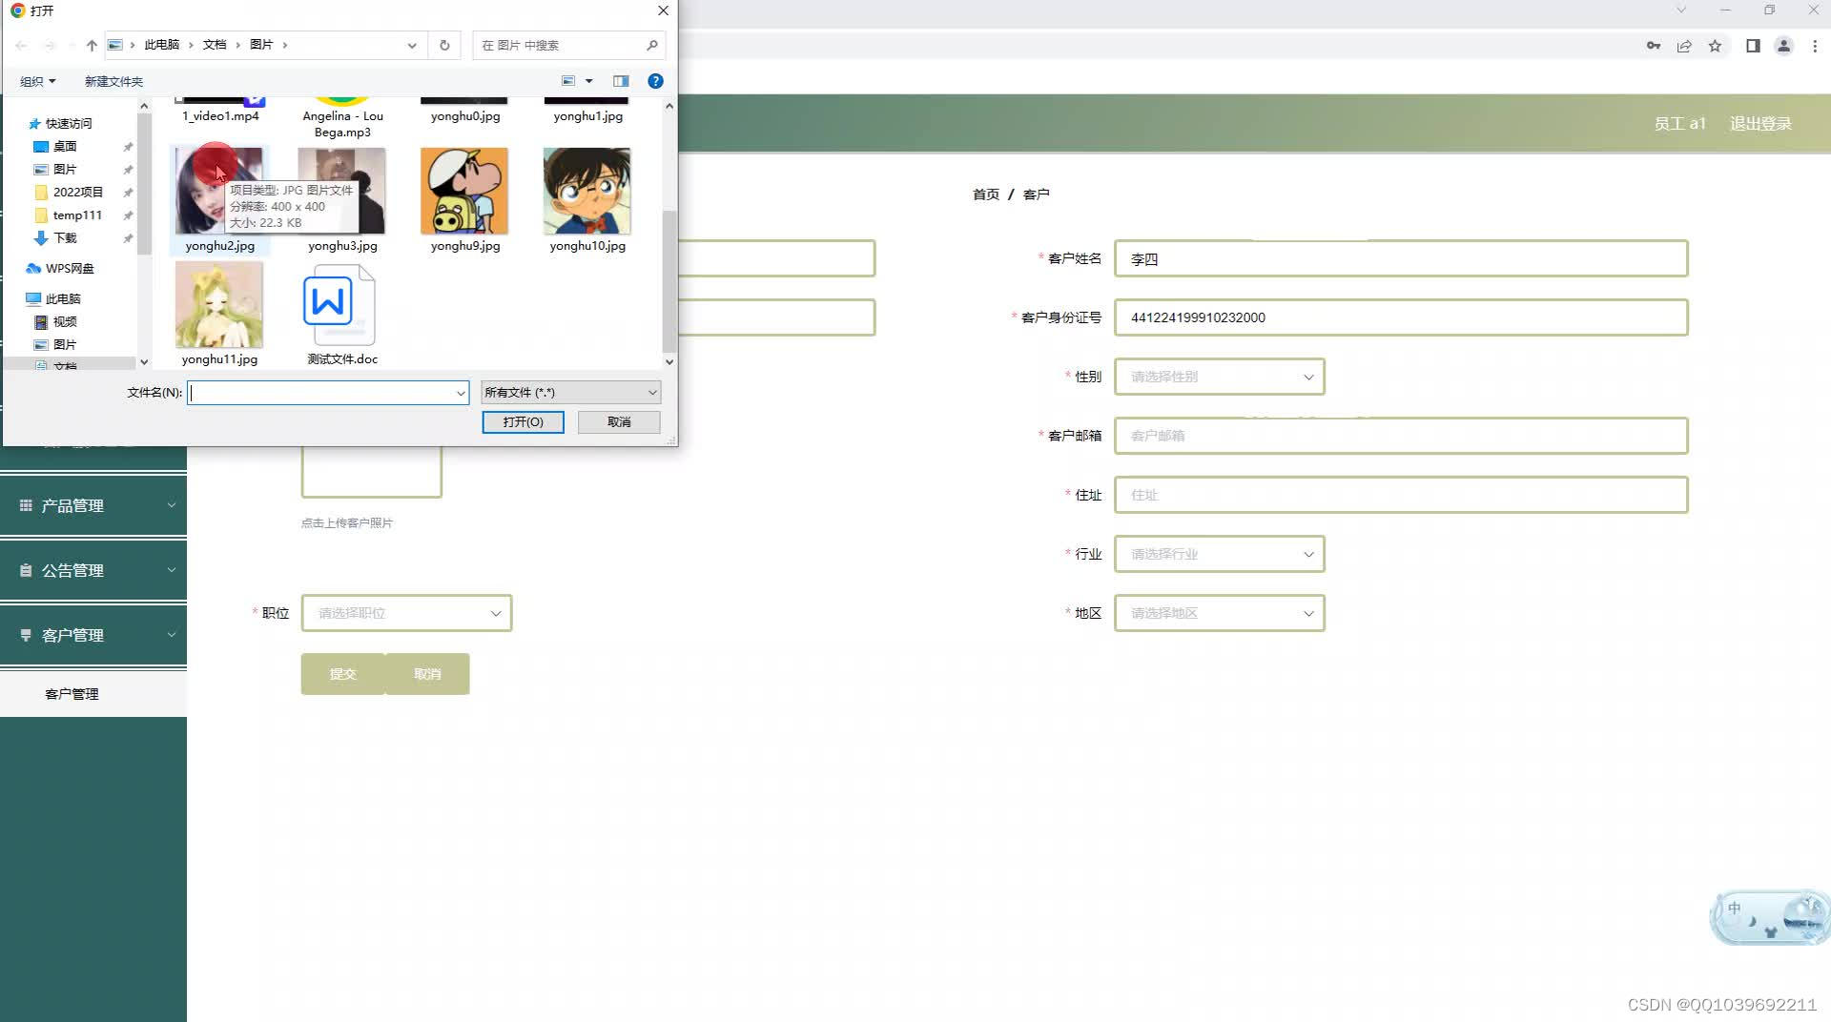Select 1_video1.mp4 file name
The width and height of the screenshot is (1831, 1022).
tap(220, 116)
